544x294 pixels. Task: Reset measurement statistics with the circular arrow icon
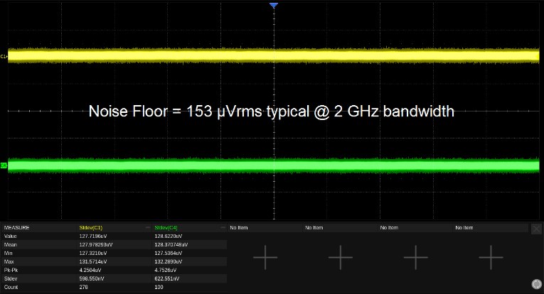tap(537, 284)
